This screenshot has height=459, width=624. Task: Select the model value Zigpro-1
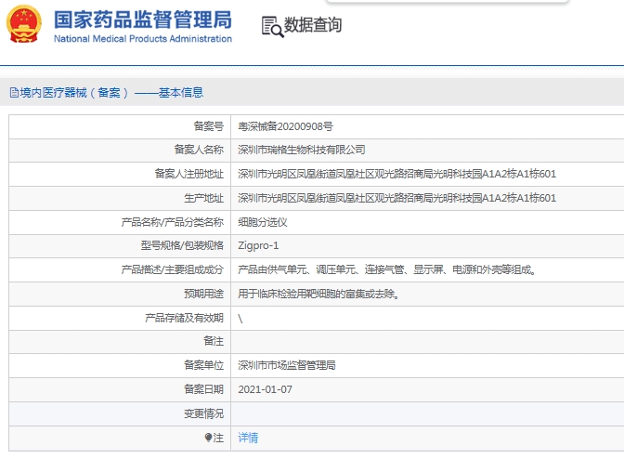(258, 245)
